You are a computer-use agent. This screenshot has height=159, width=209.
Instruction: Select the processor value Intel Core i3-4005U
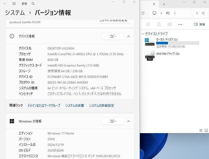85,54
